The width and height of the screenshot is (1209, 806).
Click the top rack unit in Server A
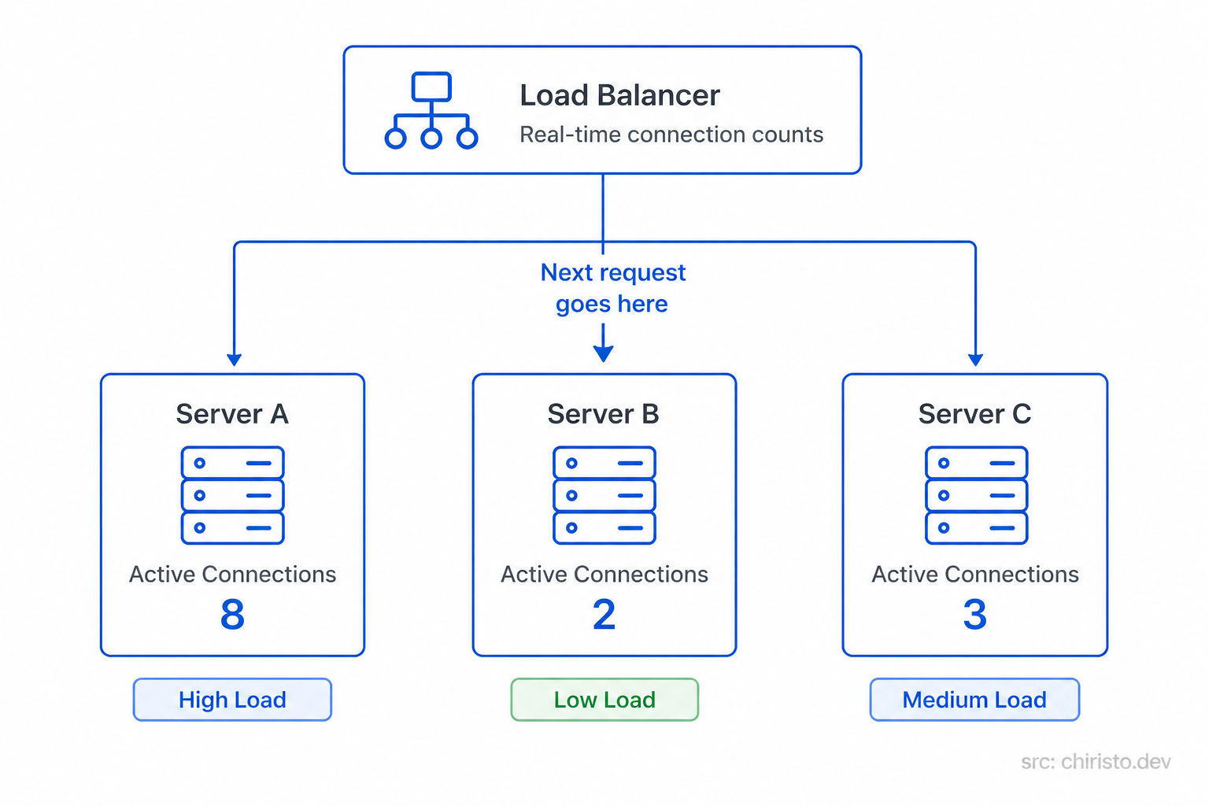tap(232, 463)
